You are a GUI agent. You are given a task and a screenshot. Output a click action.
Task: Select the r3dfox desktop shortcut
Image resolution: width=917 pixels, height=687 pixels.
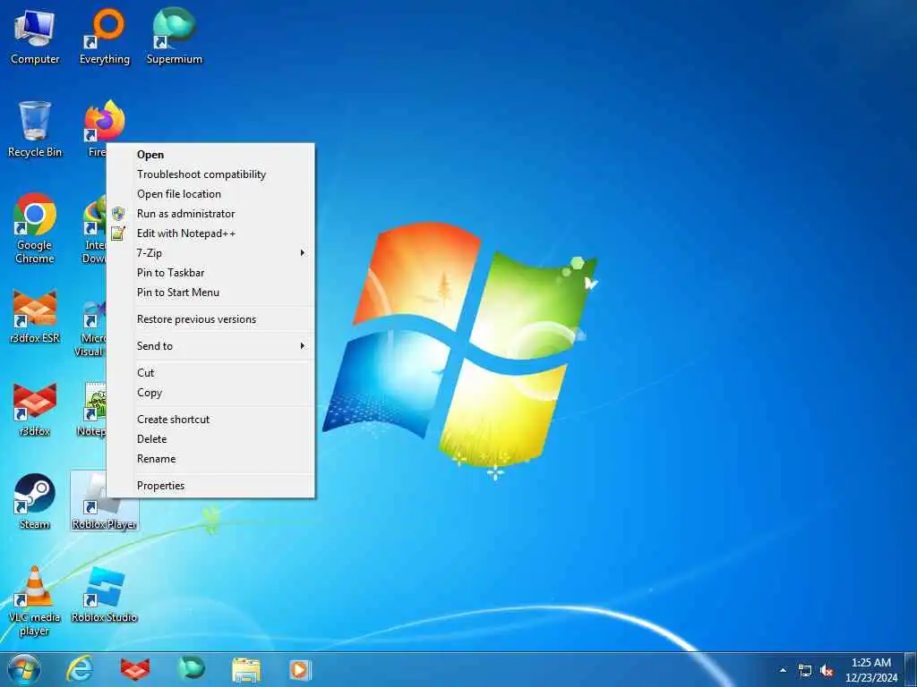click(x=35, y=409)
